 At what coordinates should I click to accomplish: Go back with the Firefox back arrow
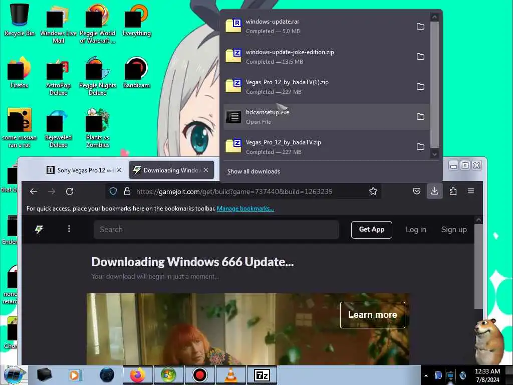pyautogui.click(x=34, y=191)
